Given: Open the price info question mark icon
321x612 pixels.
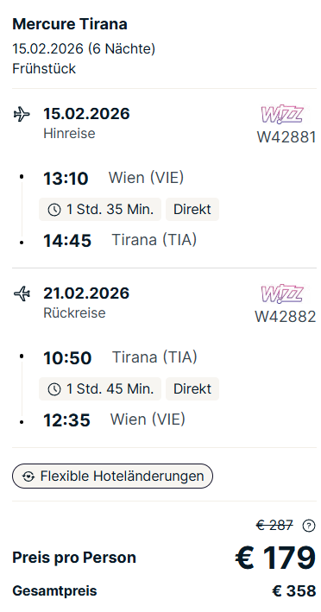Looking at the screenshot, I should [x=309, y=527].
